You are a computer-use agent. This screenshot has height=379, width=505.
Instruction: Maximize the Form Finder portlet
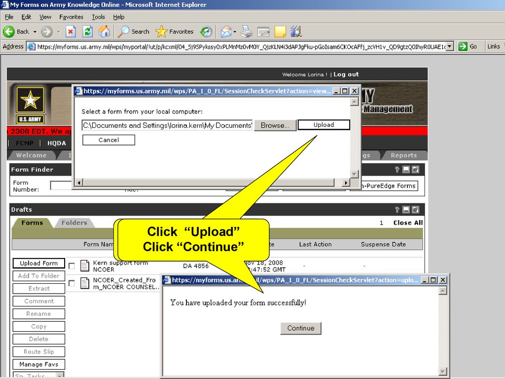coord(415,170)
